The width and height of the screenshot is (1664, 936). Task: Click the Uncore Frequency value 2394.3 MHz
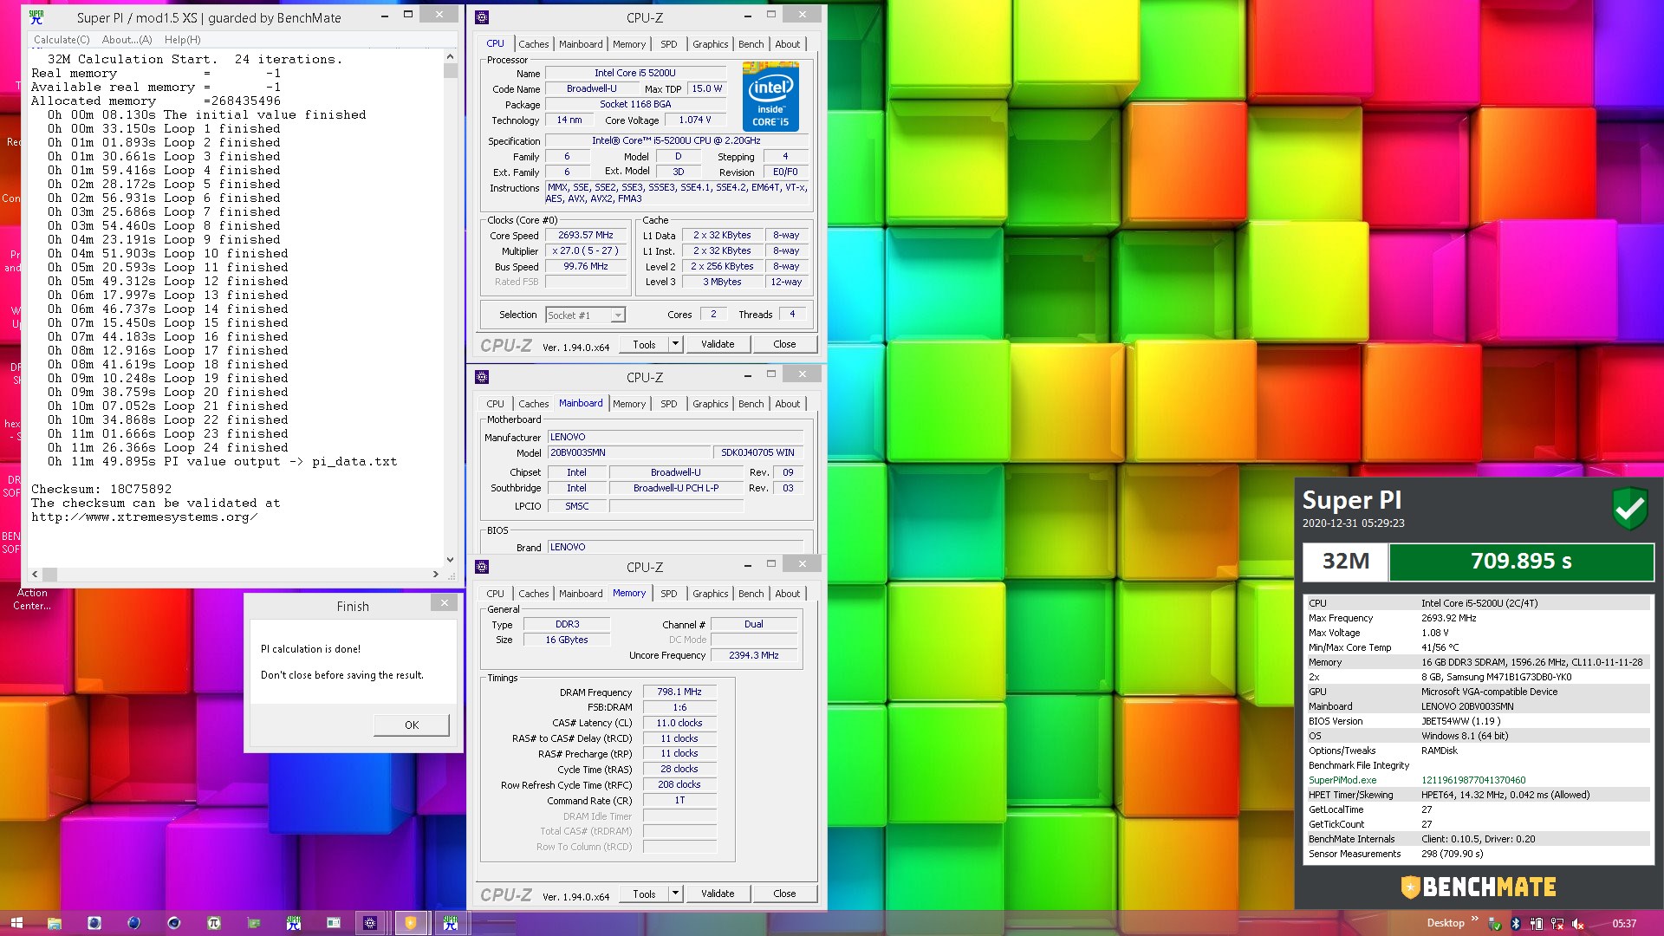click(x=754, y=655)
